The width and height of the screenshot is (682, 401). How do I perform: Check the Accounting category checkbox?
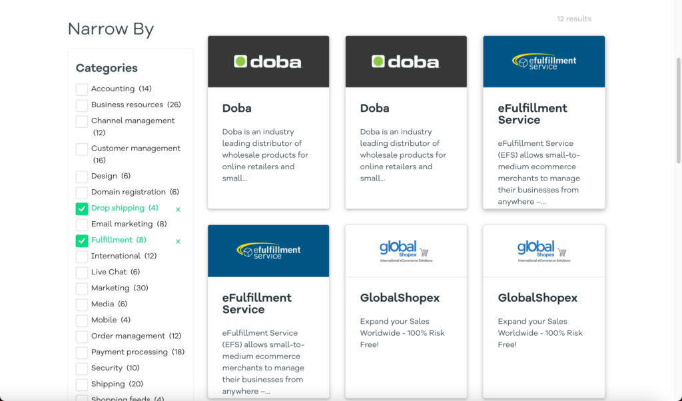coord(82,89)
